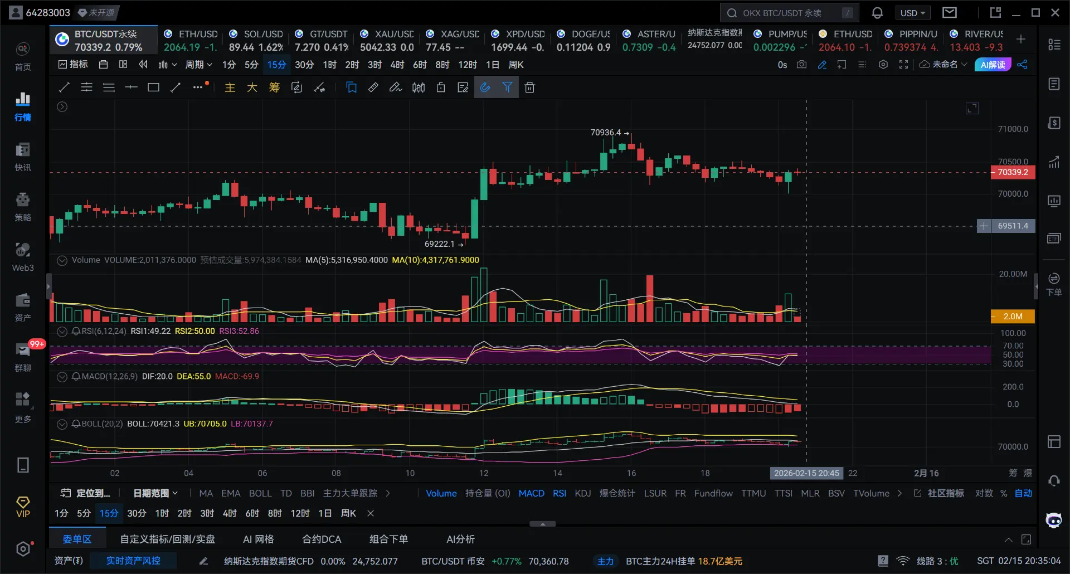
Task: Click the share icon beside AI解读
Action: point(1023,65)
